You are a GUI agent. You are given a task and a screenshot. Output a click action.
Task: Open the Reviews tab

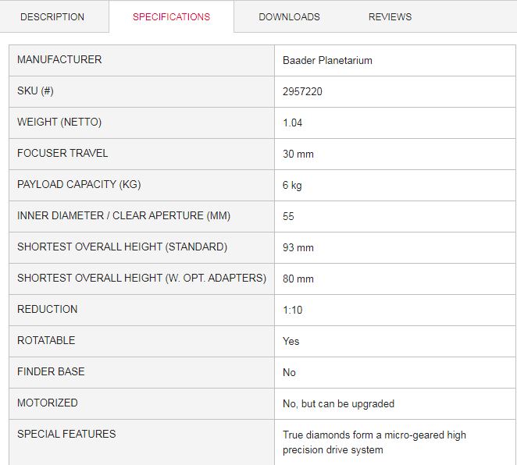[390, 17]
